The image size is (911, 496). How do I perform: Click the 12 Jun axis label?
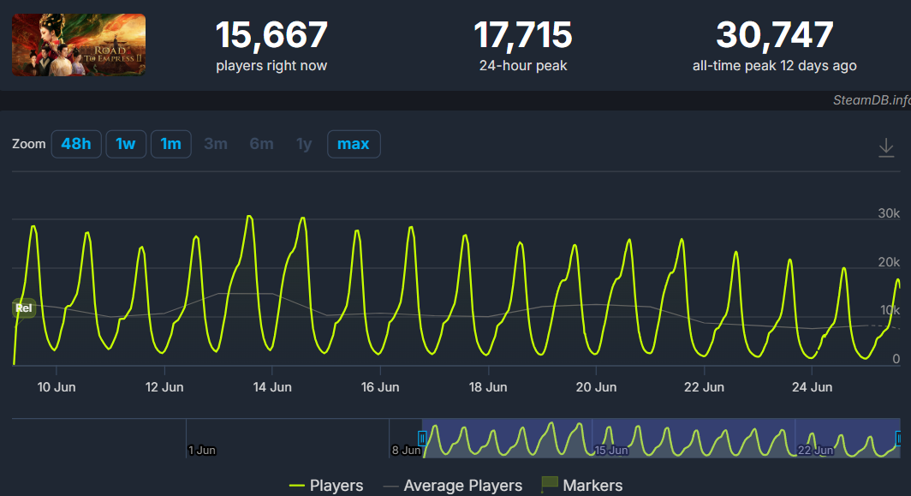pyautogui.click(x=164, y=387)
